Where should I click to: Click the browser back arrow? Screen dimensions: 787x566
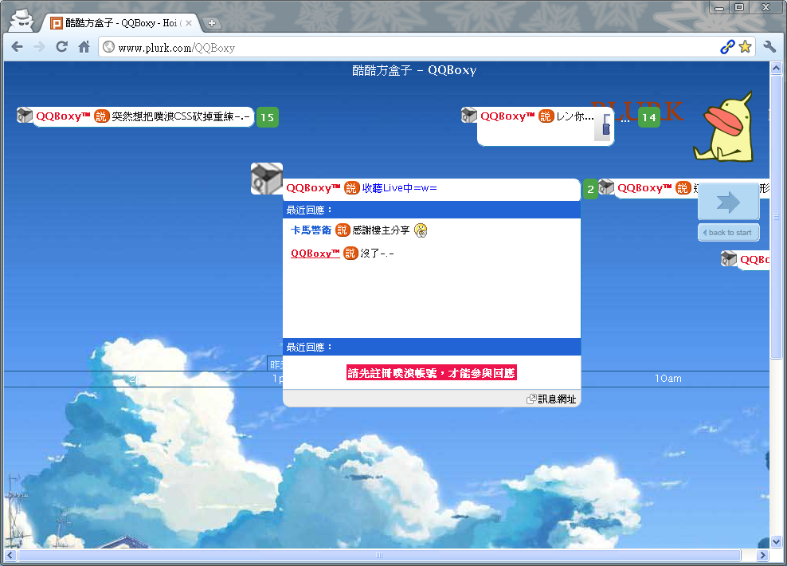17,47
